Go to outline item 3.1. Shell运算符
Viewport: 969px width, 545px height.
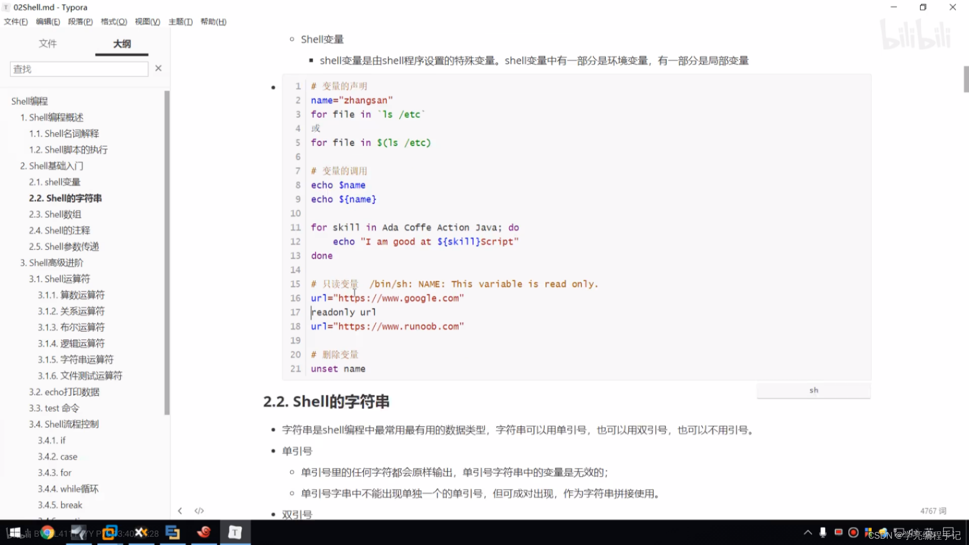60,279
